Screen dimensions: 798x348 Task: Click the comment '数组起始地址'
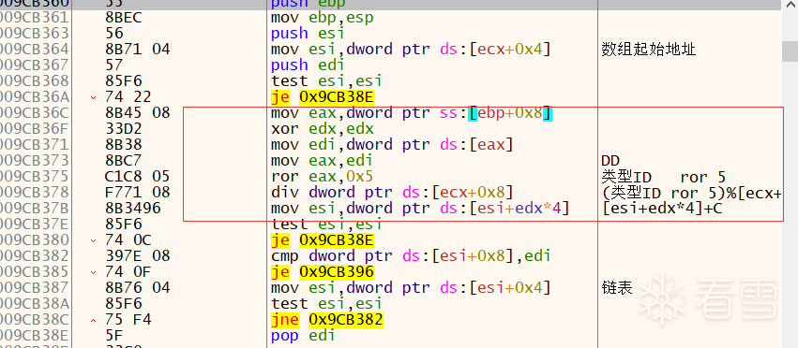click(648, 50)
